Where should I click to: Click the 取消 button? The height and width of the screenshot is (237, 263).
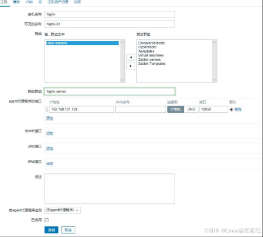[68, 230]
